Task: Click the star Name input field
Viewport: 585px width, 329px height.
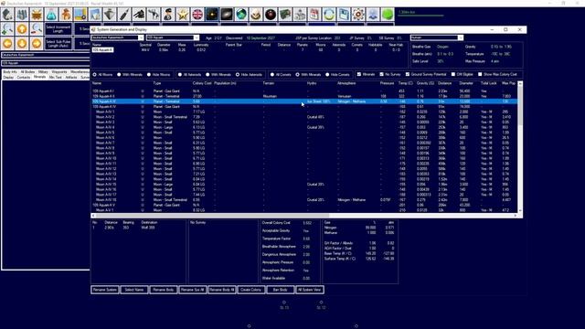Action: pyautogui.click(x=102, y=49)
